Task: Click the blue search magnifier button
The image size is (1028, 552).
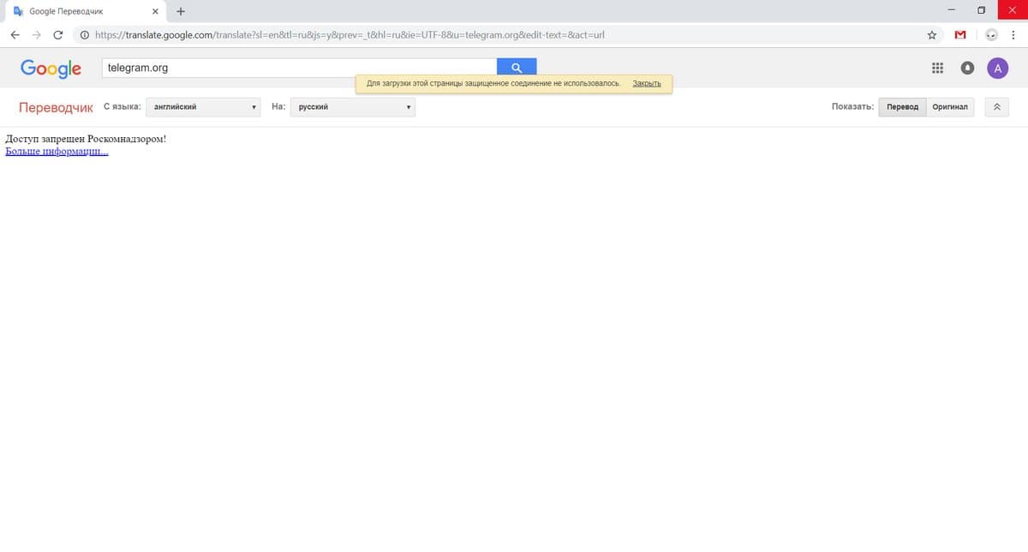Action: 517,68
